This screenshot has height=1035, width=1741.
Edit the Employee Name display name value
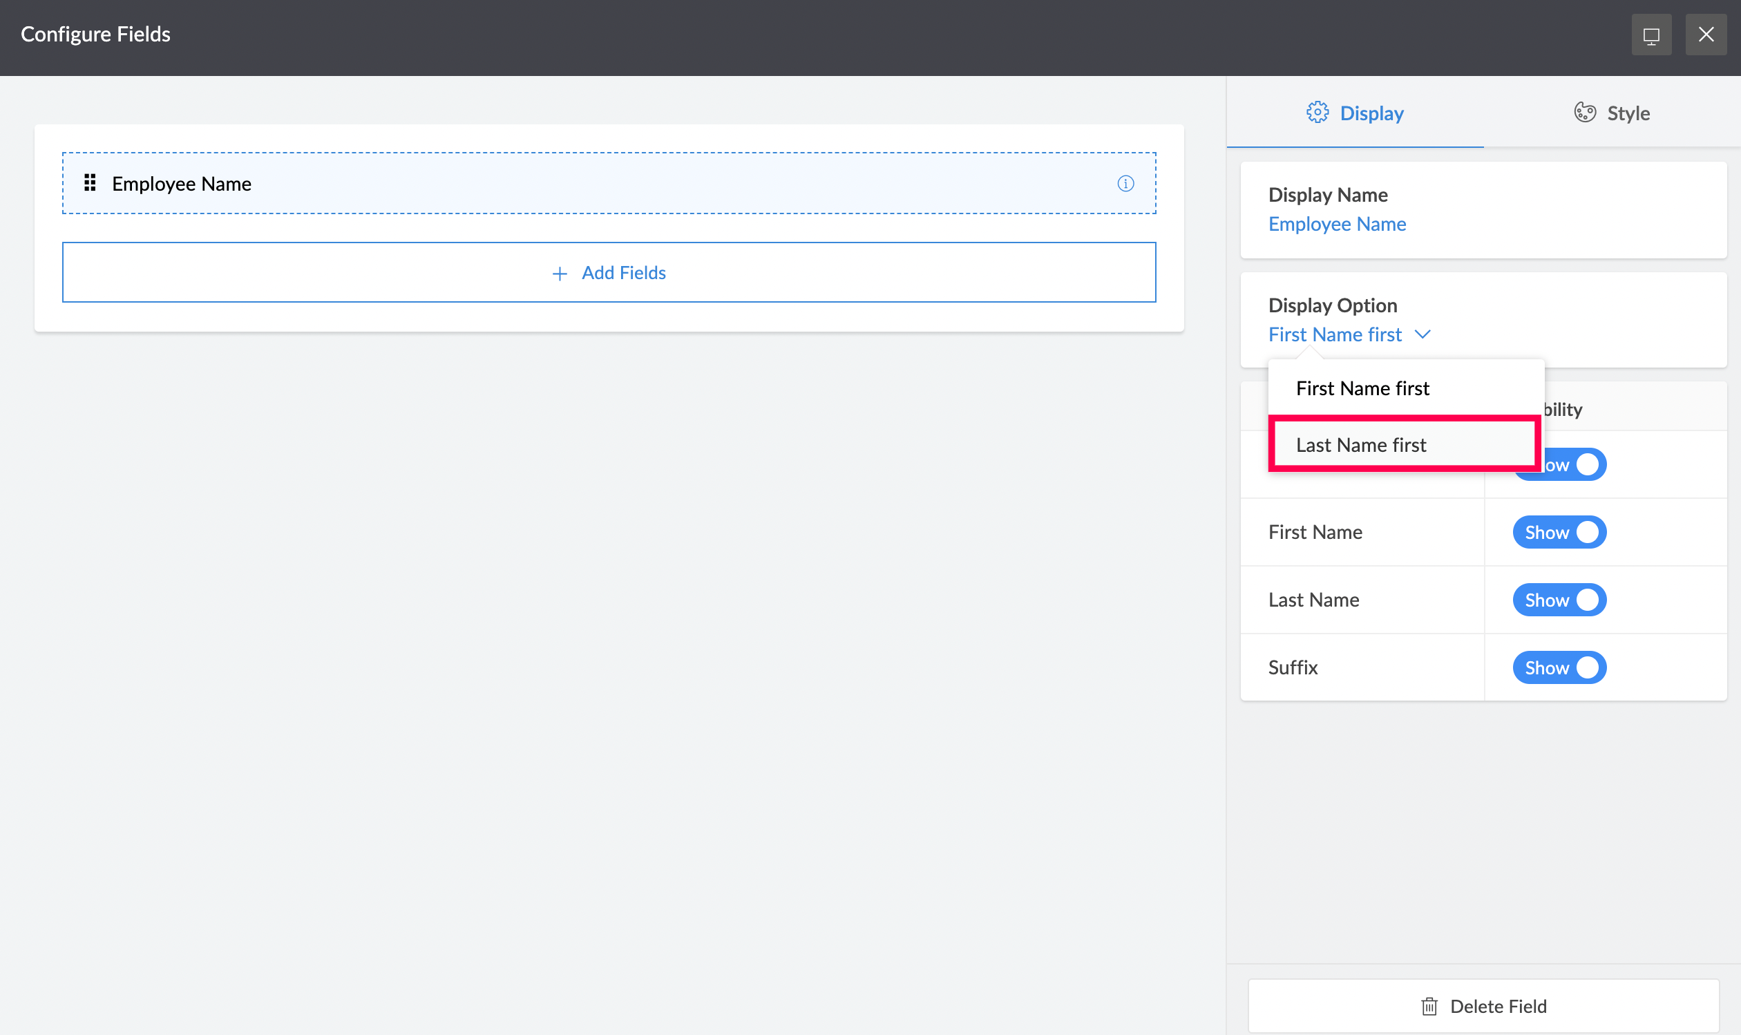click(x=1337, y=224)
